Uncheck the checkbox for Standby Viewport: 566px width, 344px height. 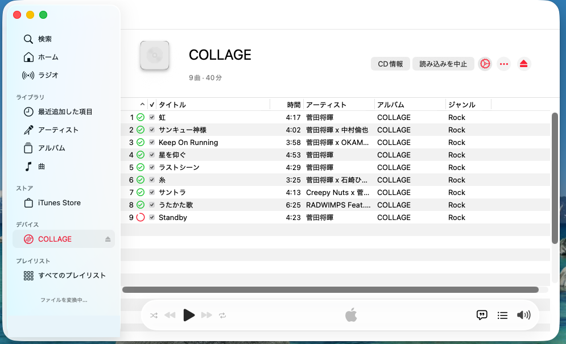[152, 217]
